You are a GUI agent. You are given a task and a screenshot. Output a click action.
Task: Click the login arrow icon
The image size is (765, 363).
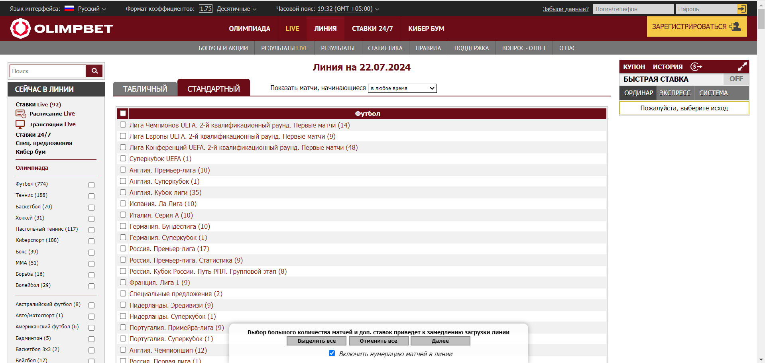coord(742,9)
